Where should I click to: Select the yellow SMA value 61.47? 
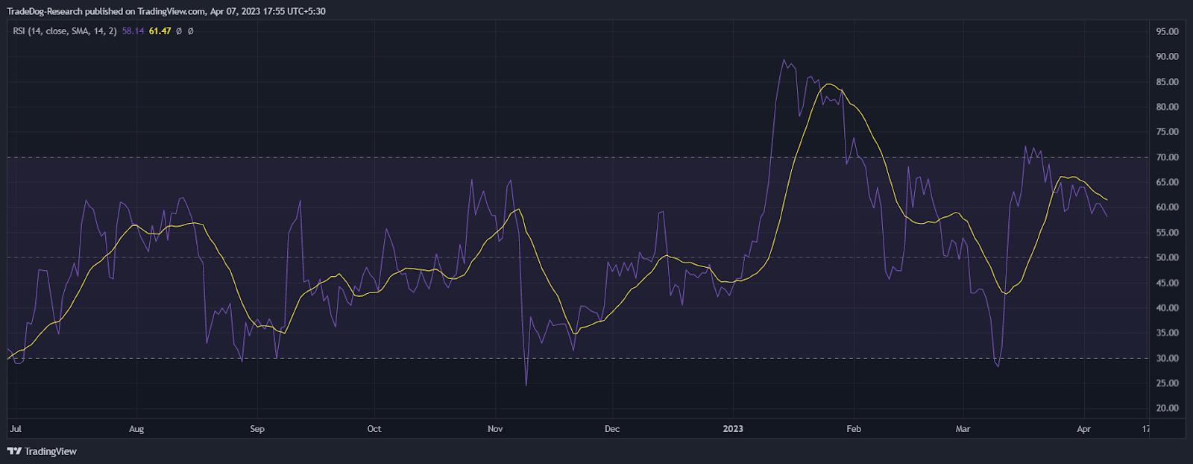[x=160, y=31]
